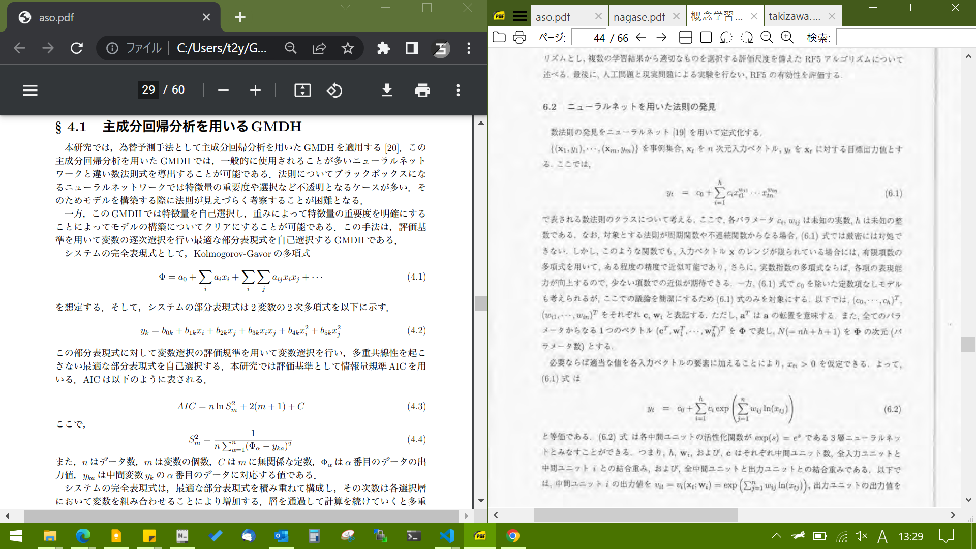Open Chrome tab search dropdown chevron
Screen dimensions: 976x549
pos(346,8)
